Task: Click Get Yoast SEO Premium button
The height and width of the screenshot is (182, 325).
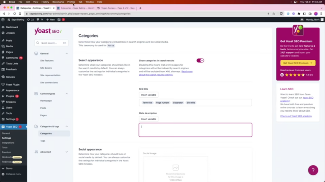Action: pos(298,63)
